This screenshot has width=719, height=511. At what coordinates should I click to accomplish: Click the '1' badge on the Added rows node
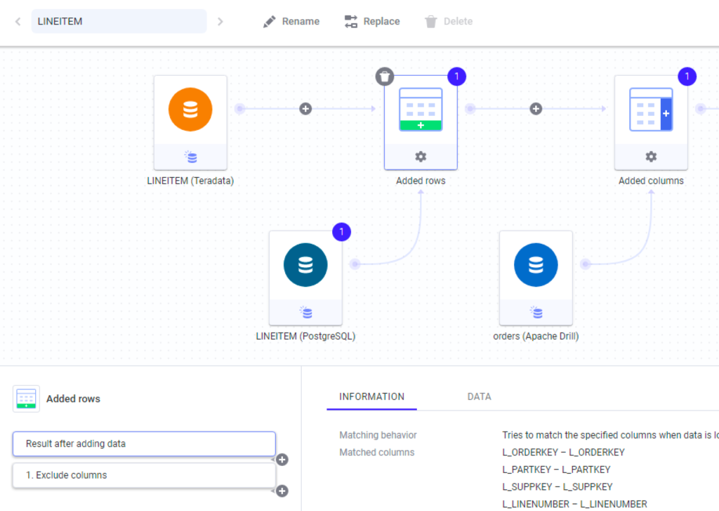point(456,77)
